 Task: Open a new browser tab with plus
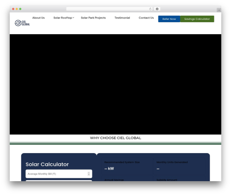tap(219, 10)
